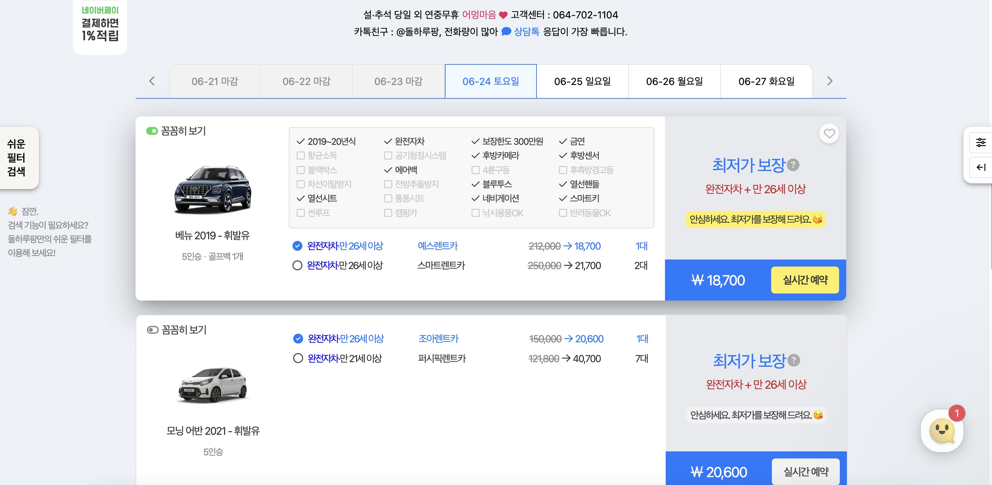Go to previous dates with left chevron
This screenshot has width=992, height=485.
point(152,81)
